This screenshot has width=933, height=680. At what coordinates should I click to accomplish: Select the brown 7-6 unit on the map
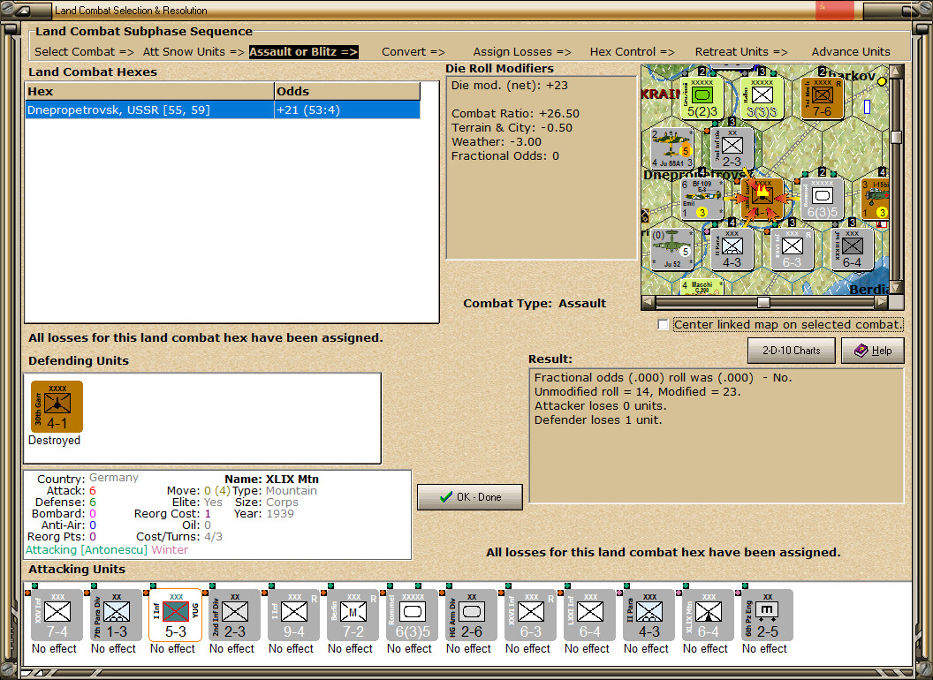pos(822,99)
